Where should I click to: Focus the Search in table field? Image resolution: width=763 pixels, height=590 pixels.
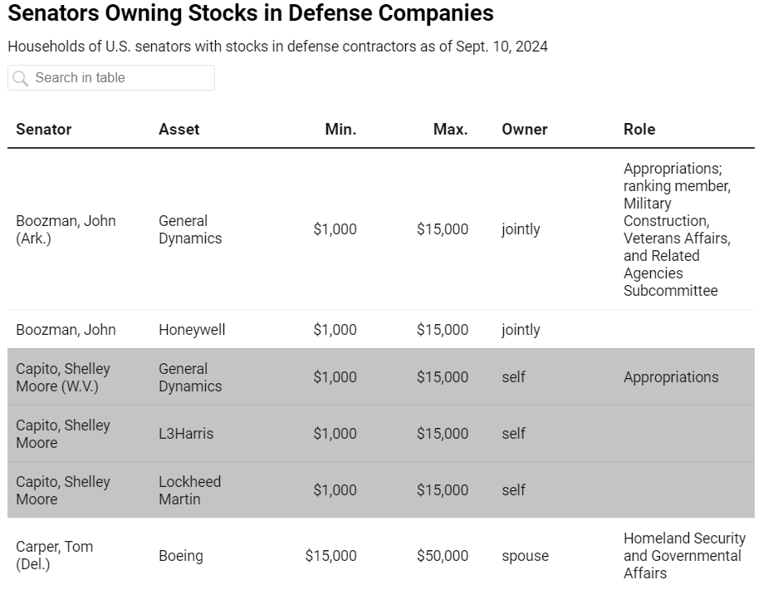pyautogui.click(x=111, y=78)
